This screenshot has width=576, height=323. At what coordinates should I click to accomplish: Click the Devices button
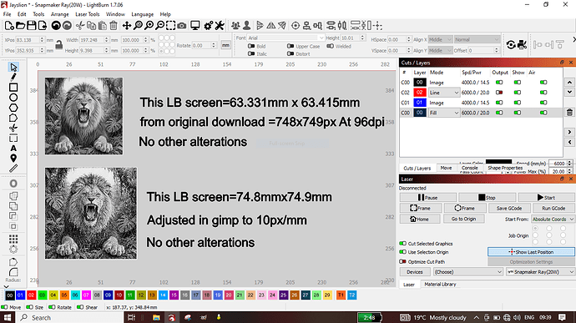[x=415, y=272]
